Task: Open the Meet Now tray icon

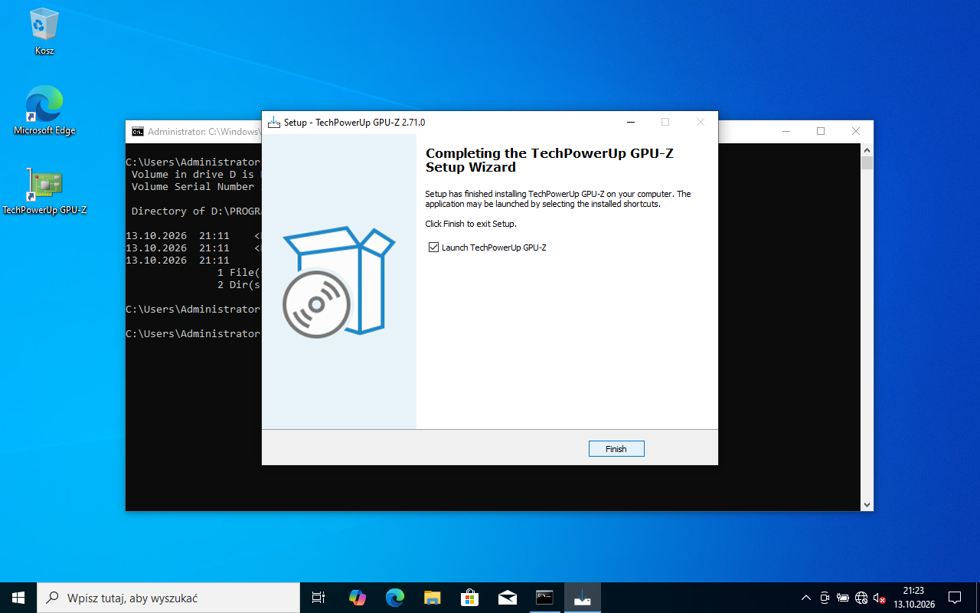Action: 825,598
